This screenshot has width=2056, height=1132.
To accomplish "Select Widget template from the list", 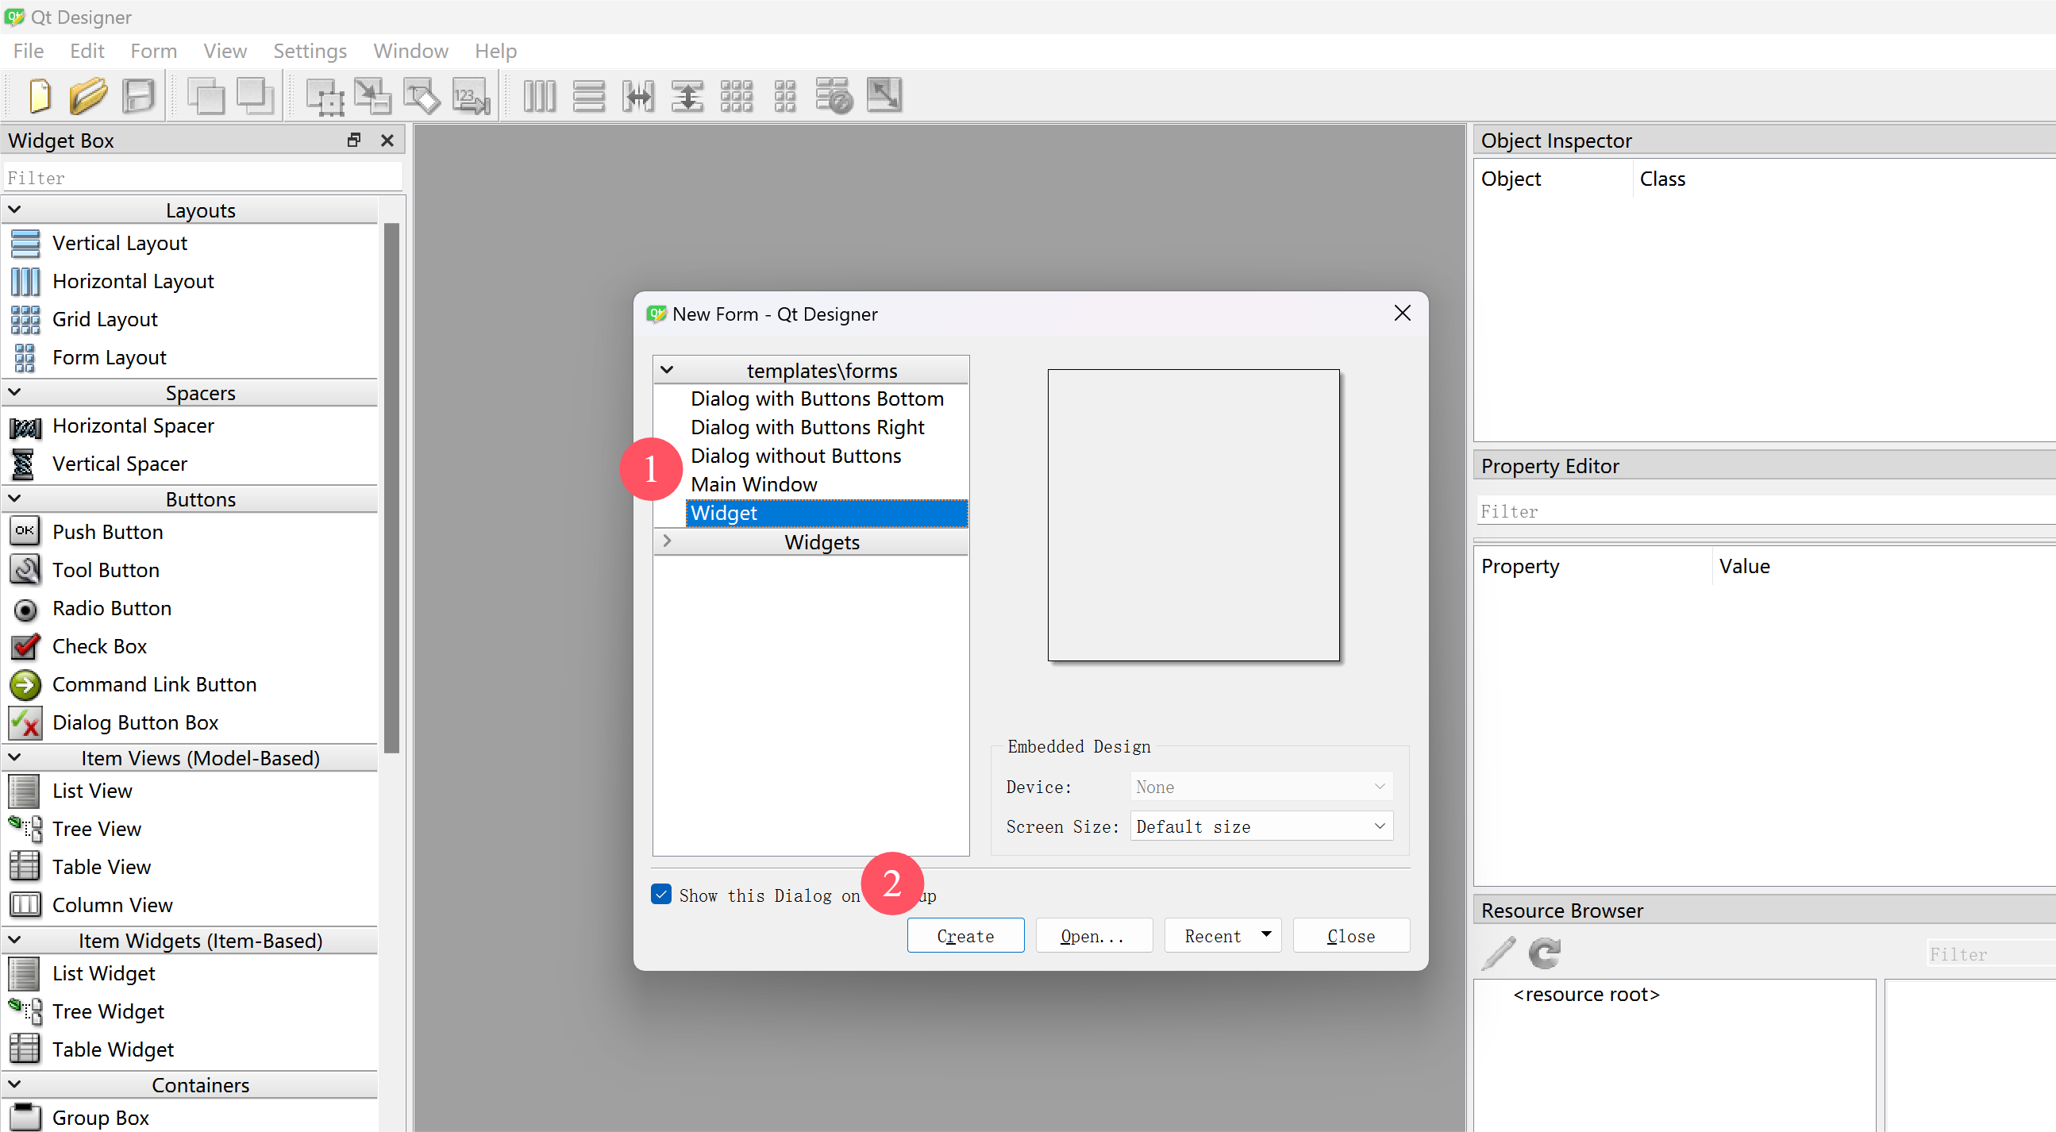I will coord(822,513).
